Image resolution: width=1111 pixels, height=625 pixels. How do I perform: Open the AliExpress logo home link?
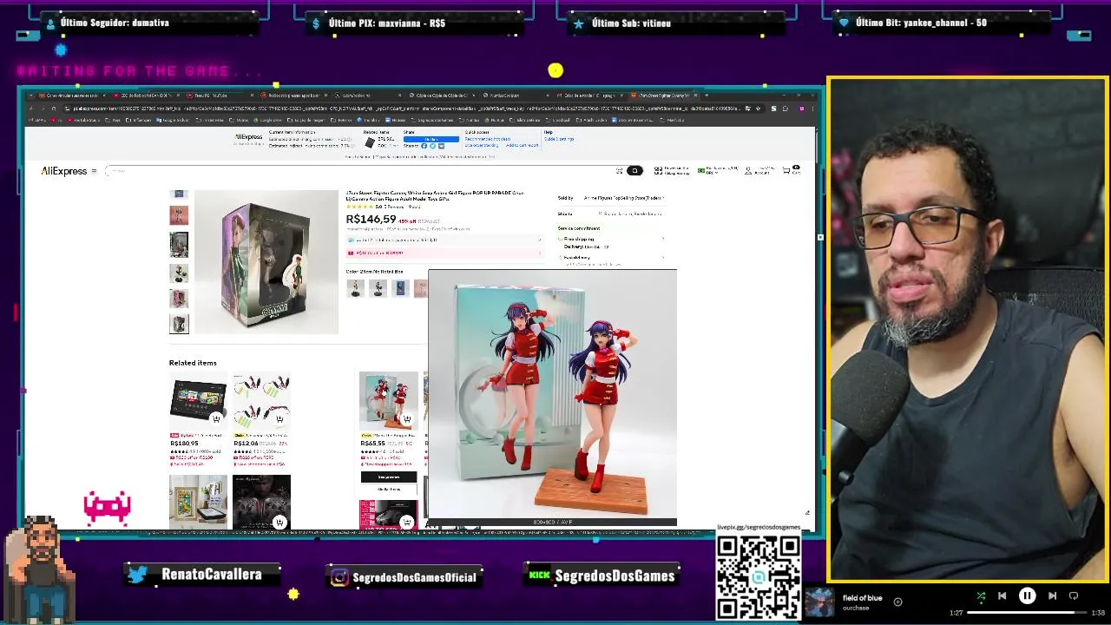pyautogui.click(x=64, y=171)
